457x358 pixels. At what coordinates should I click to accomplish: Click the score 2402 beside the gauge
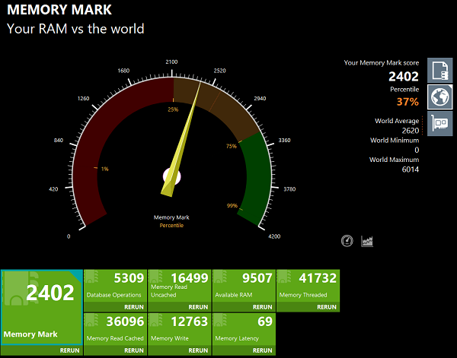(x=404, y=76)
